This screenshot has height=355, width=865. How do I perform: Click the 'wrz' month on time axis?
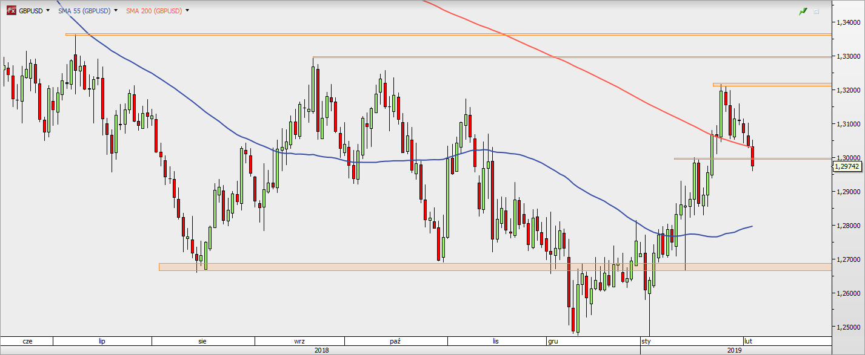[x=299, y=341]
